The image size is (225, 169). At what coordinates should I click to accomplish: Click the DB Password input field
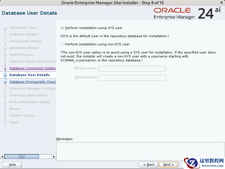coord(132,78)
